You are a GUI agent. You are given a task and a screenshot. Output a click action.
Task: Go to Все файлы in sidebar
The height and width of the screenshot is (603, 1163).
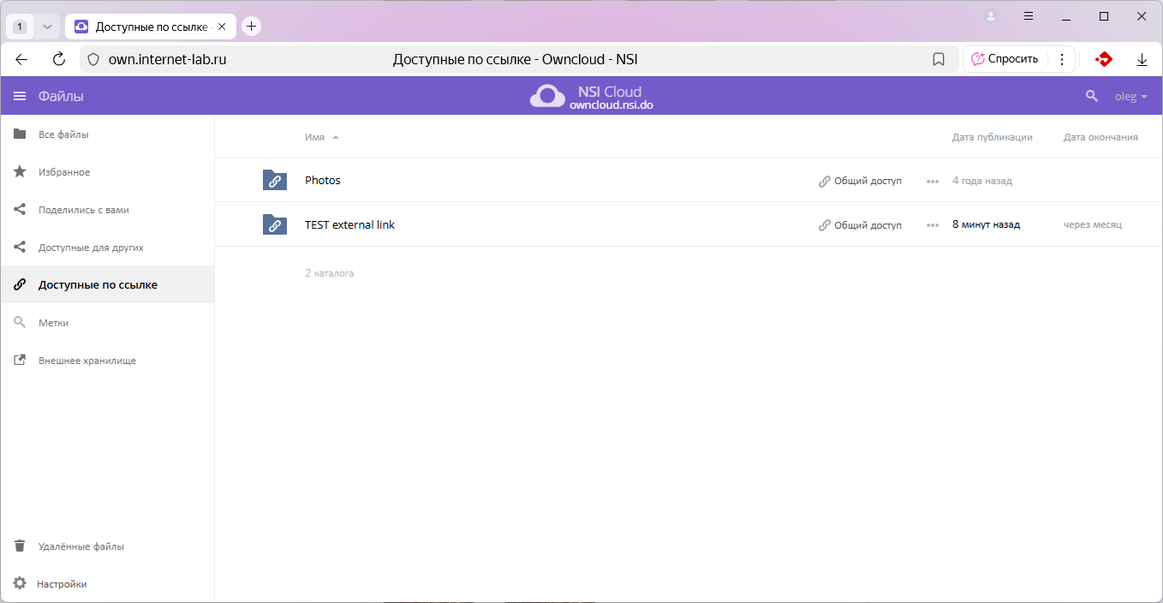click(x=63, y=134)
